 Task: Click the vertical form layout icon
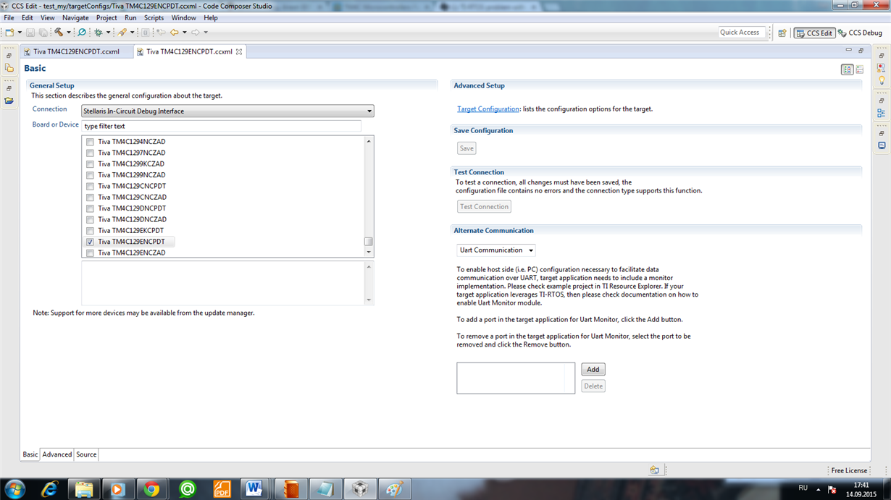point(859,70)
